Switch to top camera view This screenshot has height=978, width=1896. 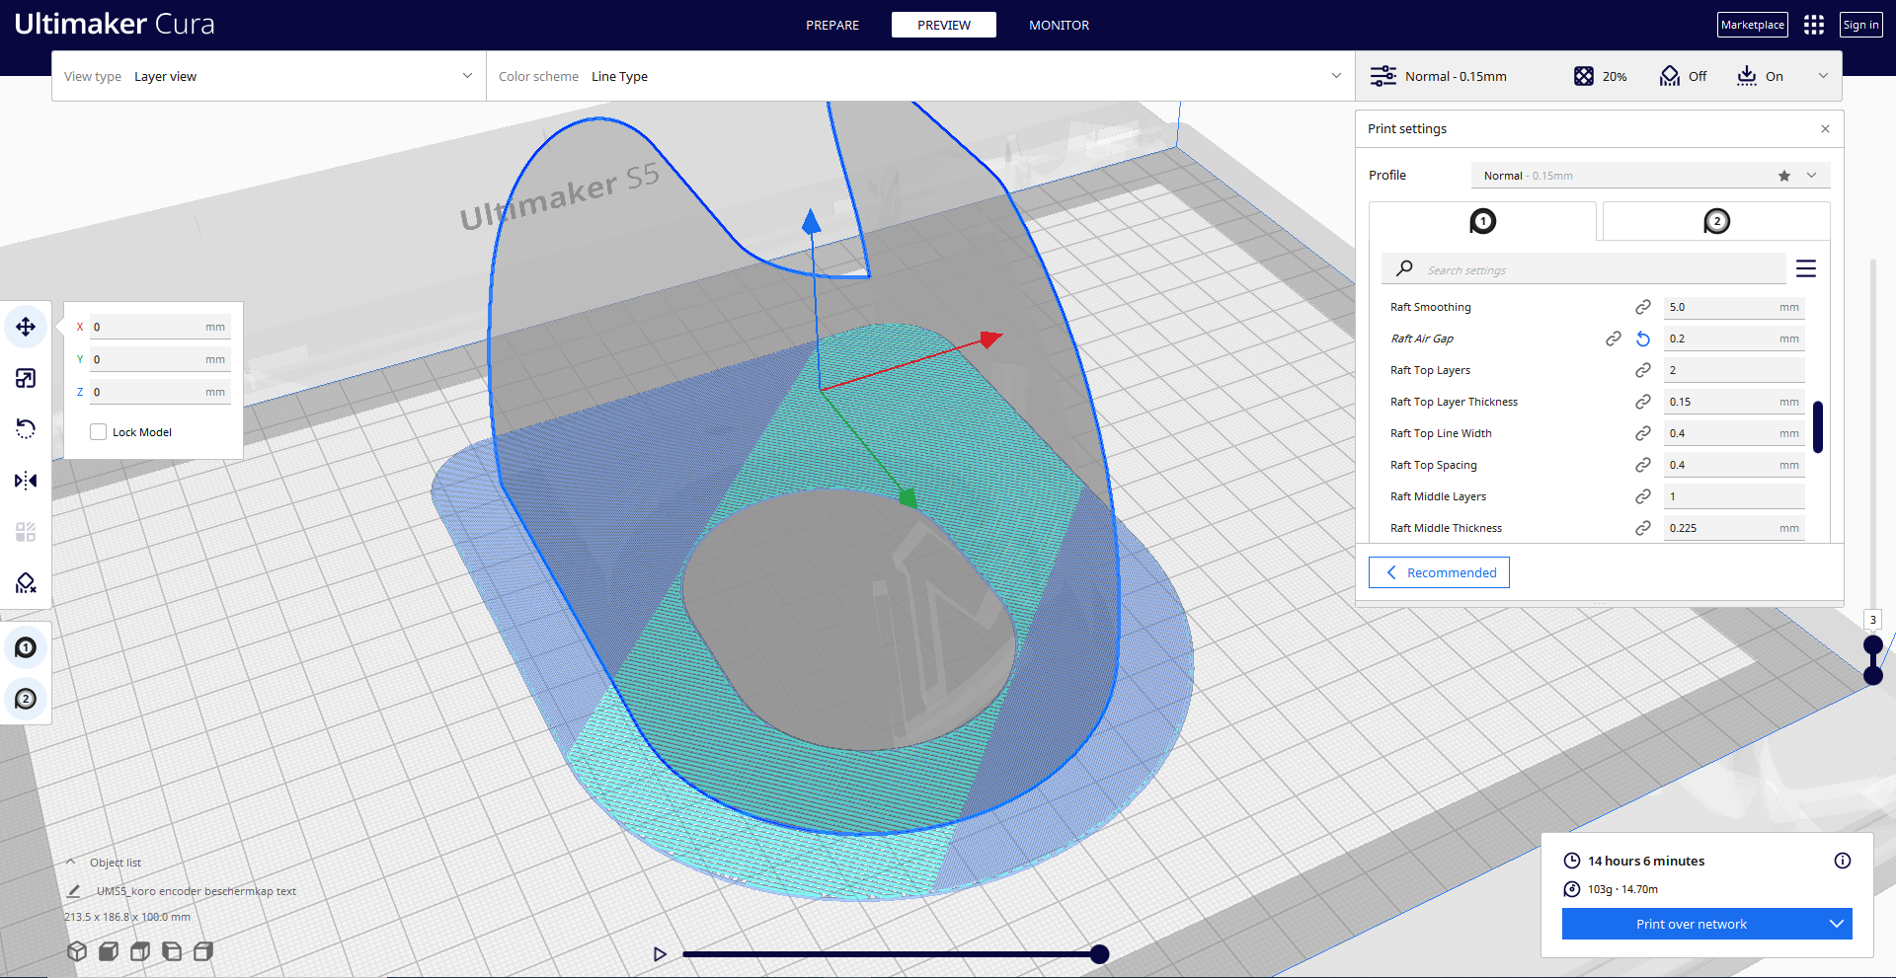(140, 951)
